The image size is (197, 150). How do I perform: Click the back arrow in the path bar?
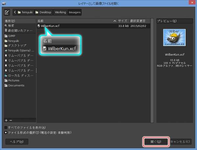[15, 12]
